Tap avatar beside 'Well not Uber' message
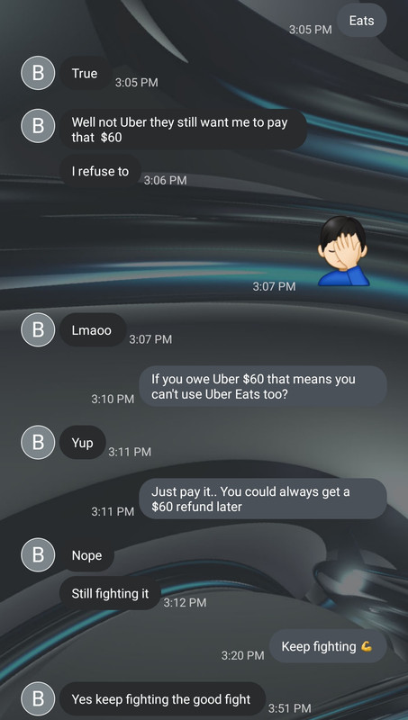This screenshot has width=408, height=720. point(38,126)
